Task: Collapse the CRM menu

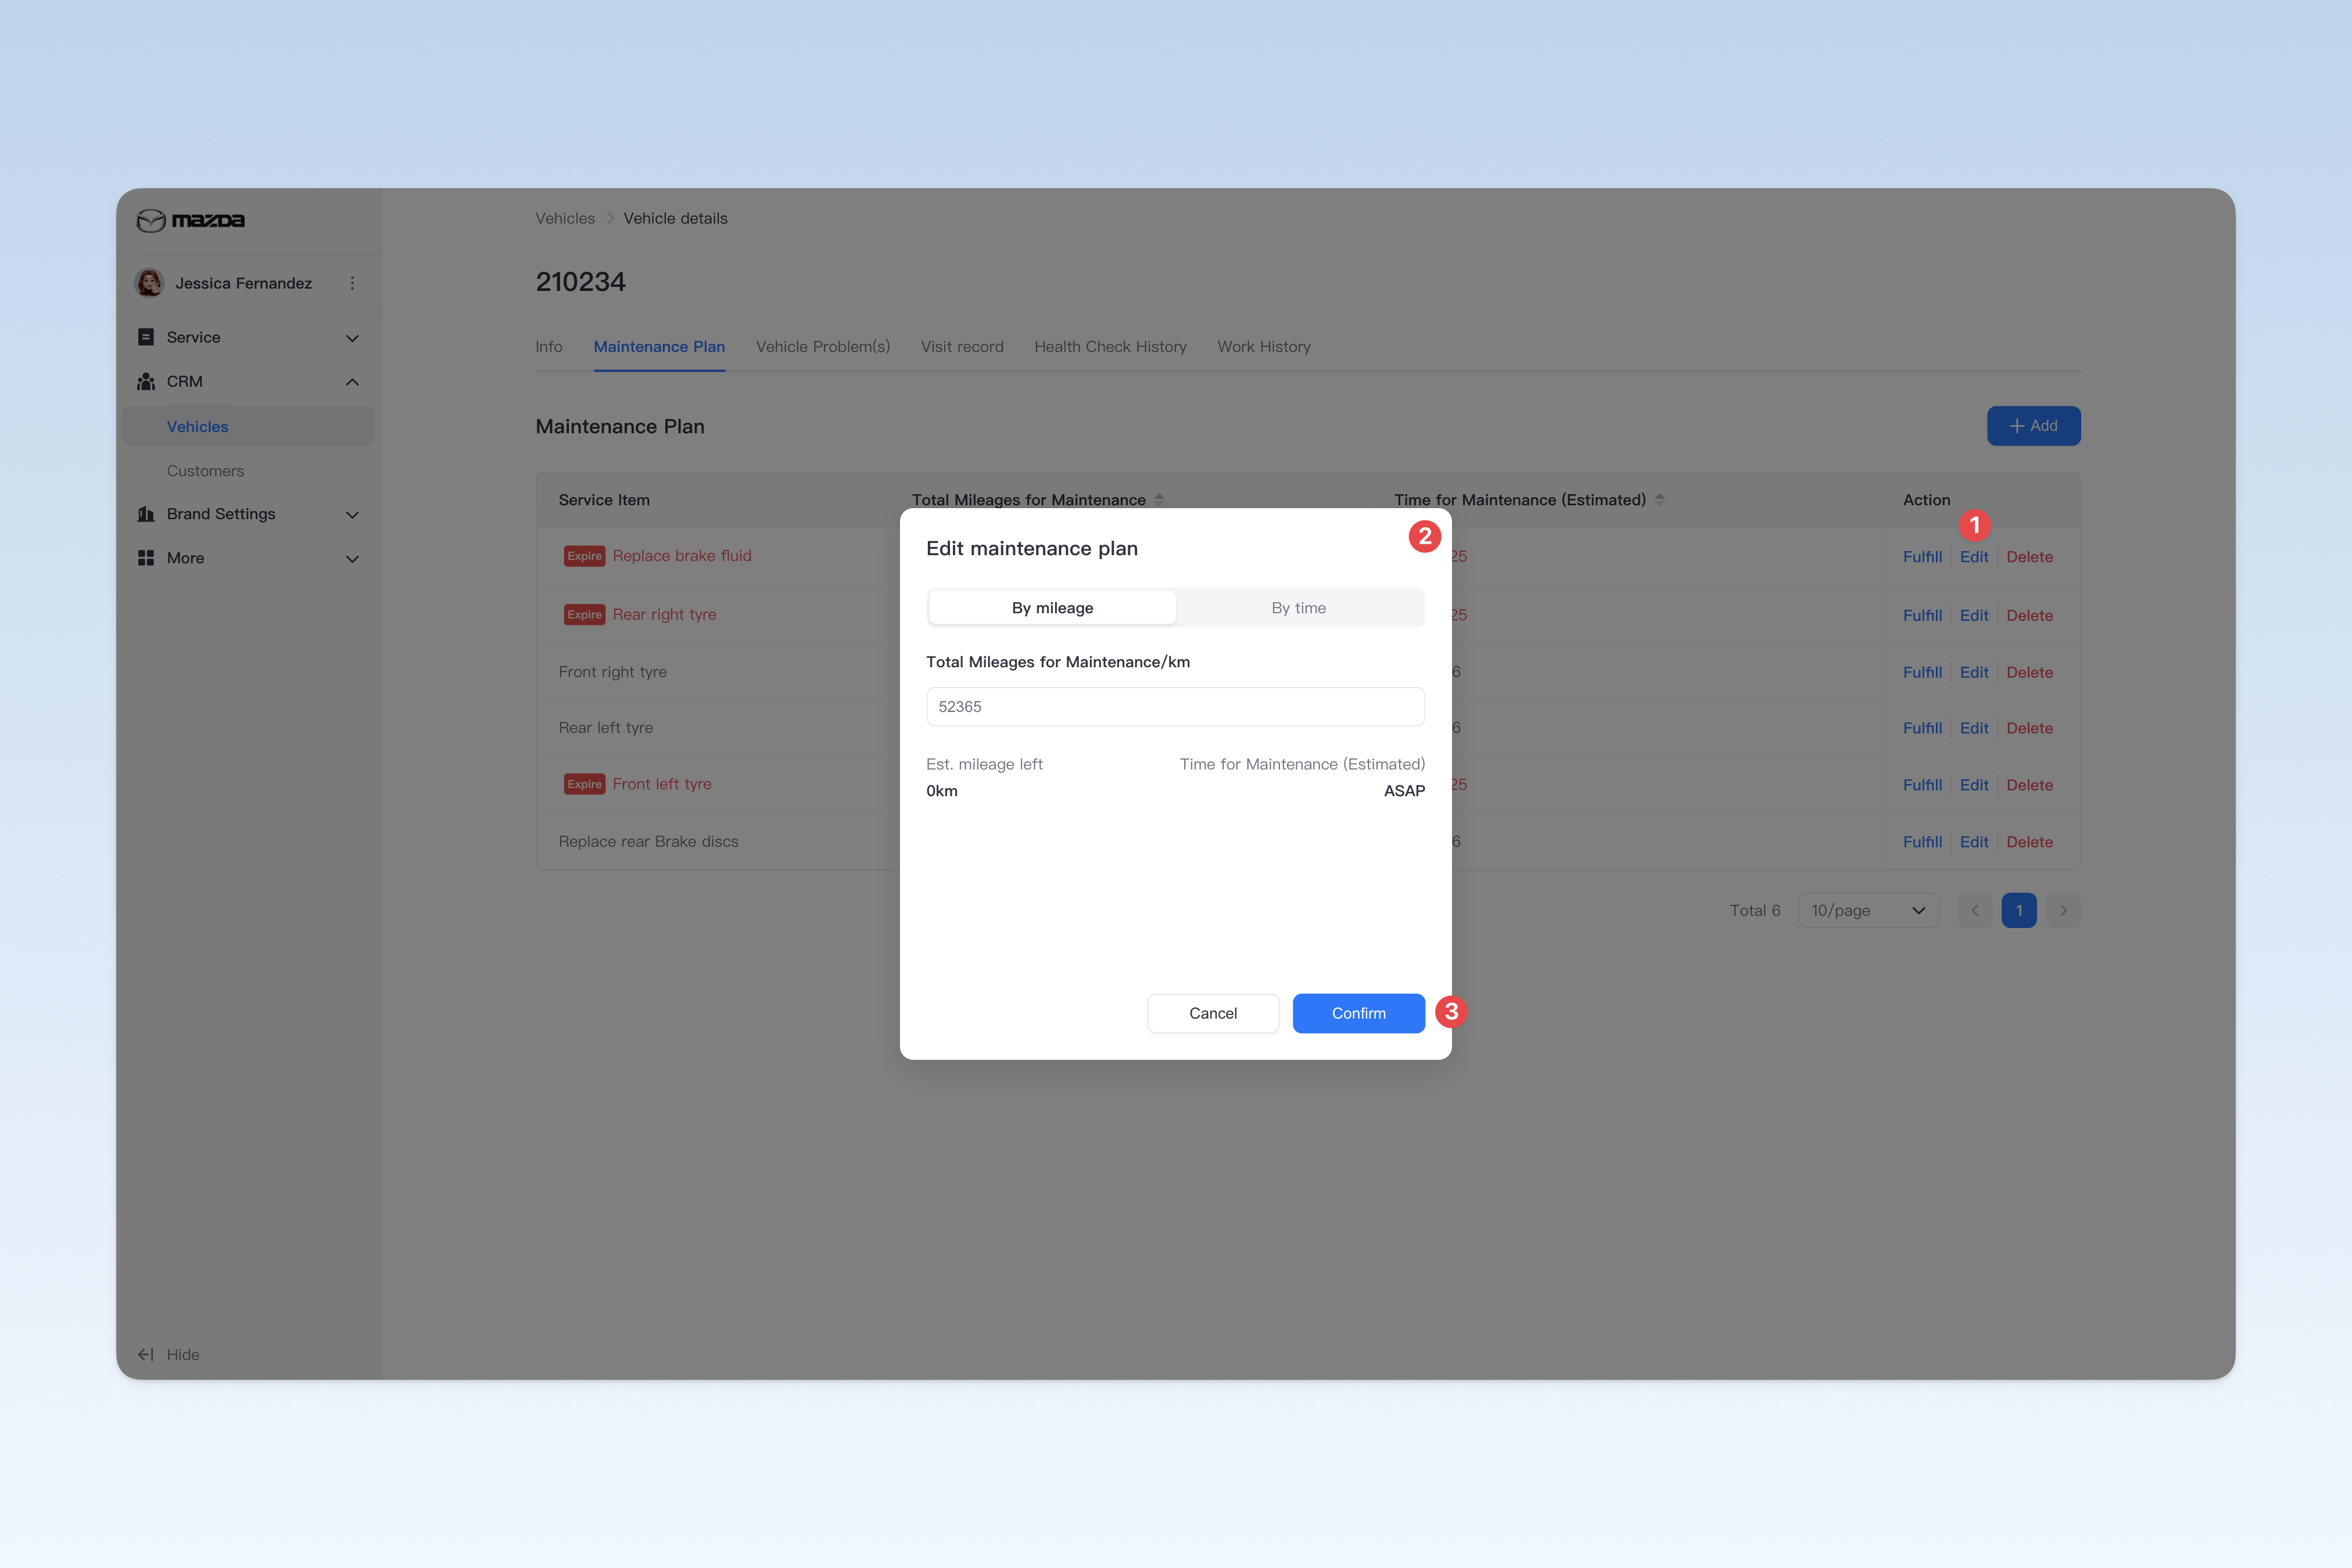Action: click(352, 382)
